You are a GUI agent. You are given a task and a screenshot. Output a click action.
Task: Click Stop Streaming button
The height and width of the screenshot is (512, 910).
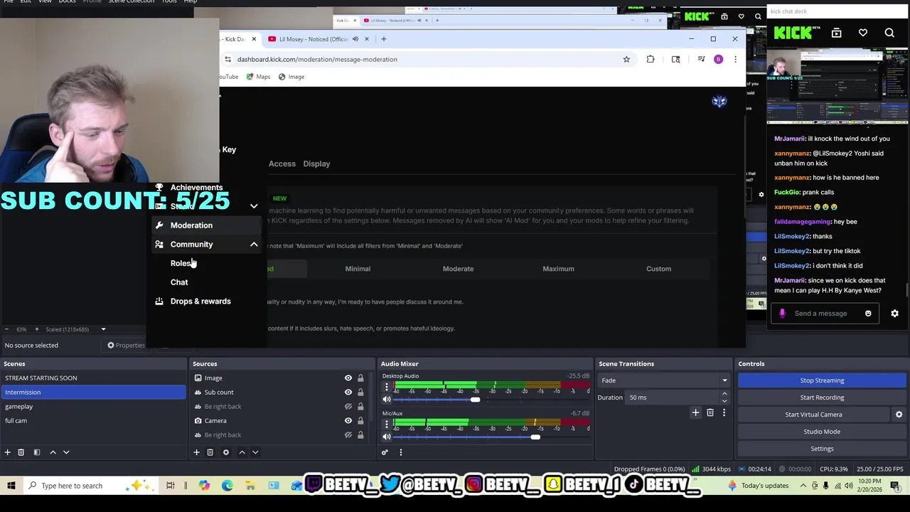click(x=822, y=380)
